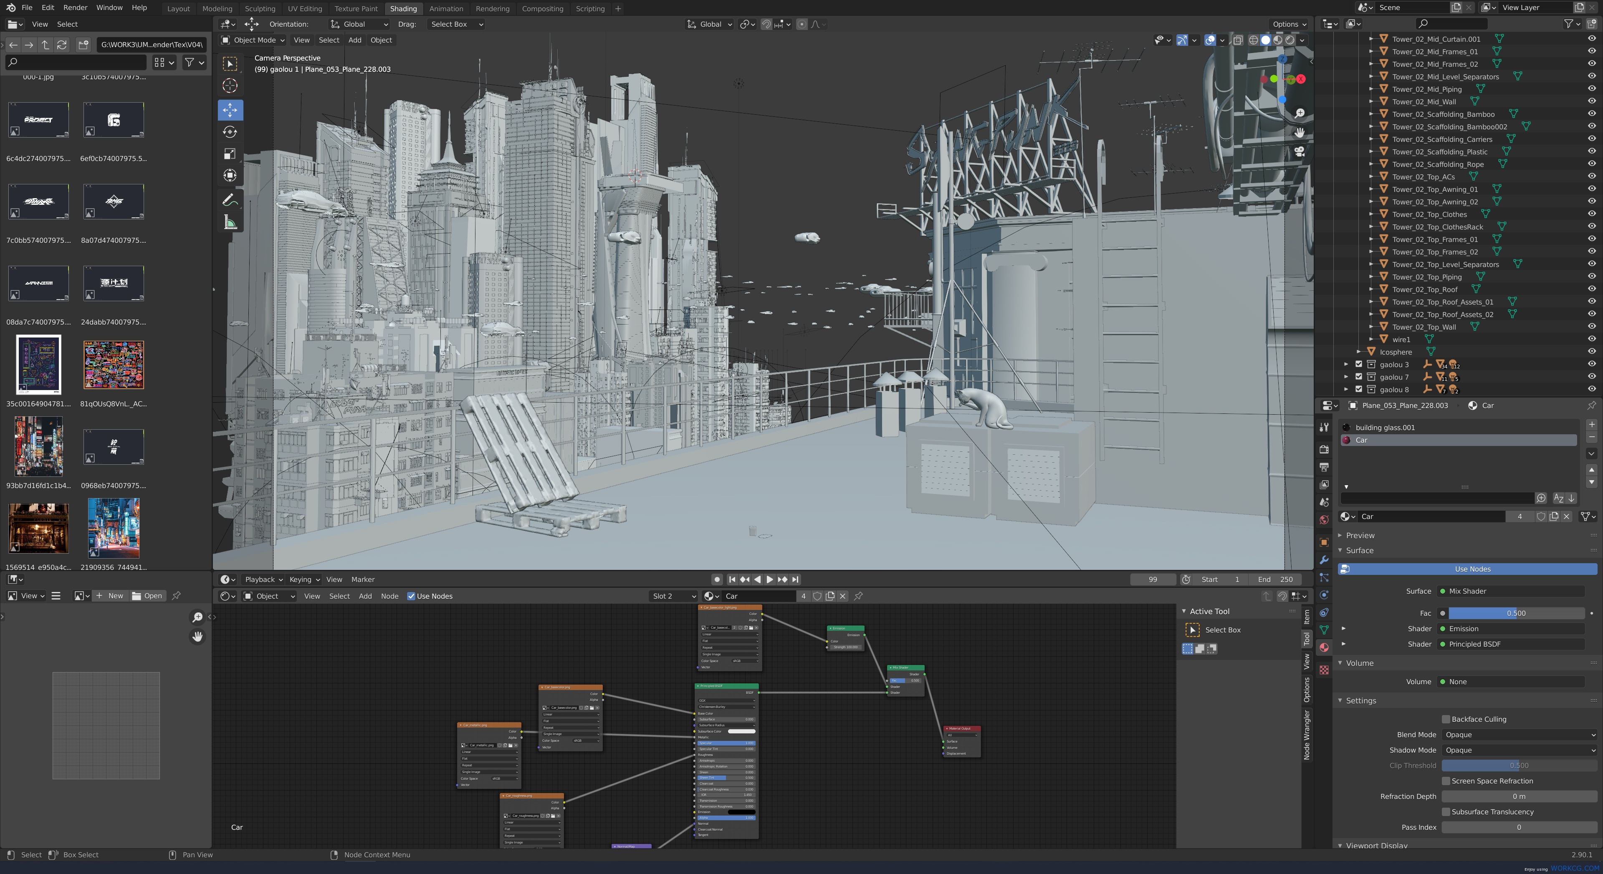This screenshot has height=874, width=1603.
Task: Refresh the file browser list
Action: (x=62, y=45)
